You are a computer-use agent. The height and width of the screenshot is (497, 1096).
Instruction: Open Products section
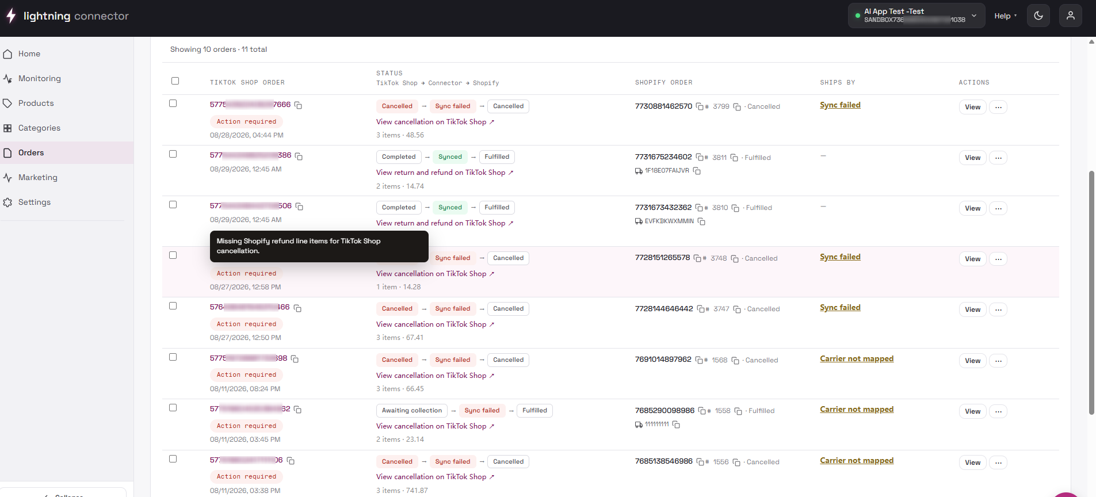coord(67,104)
